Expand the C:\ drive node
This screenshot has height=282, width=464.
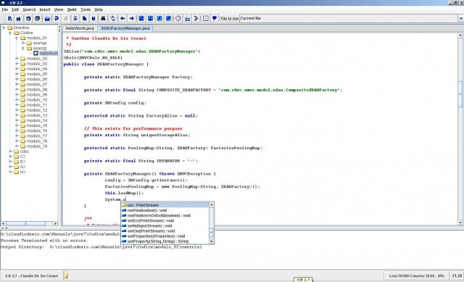pos(10,157)
